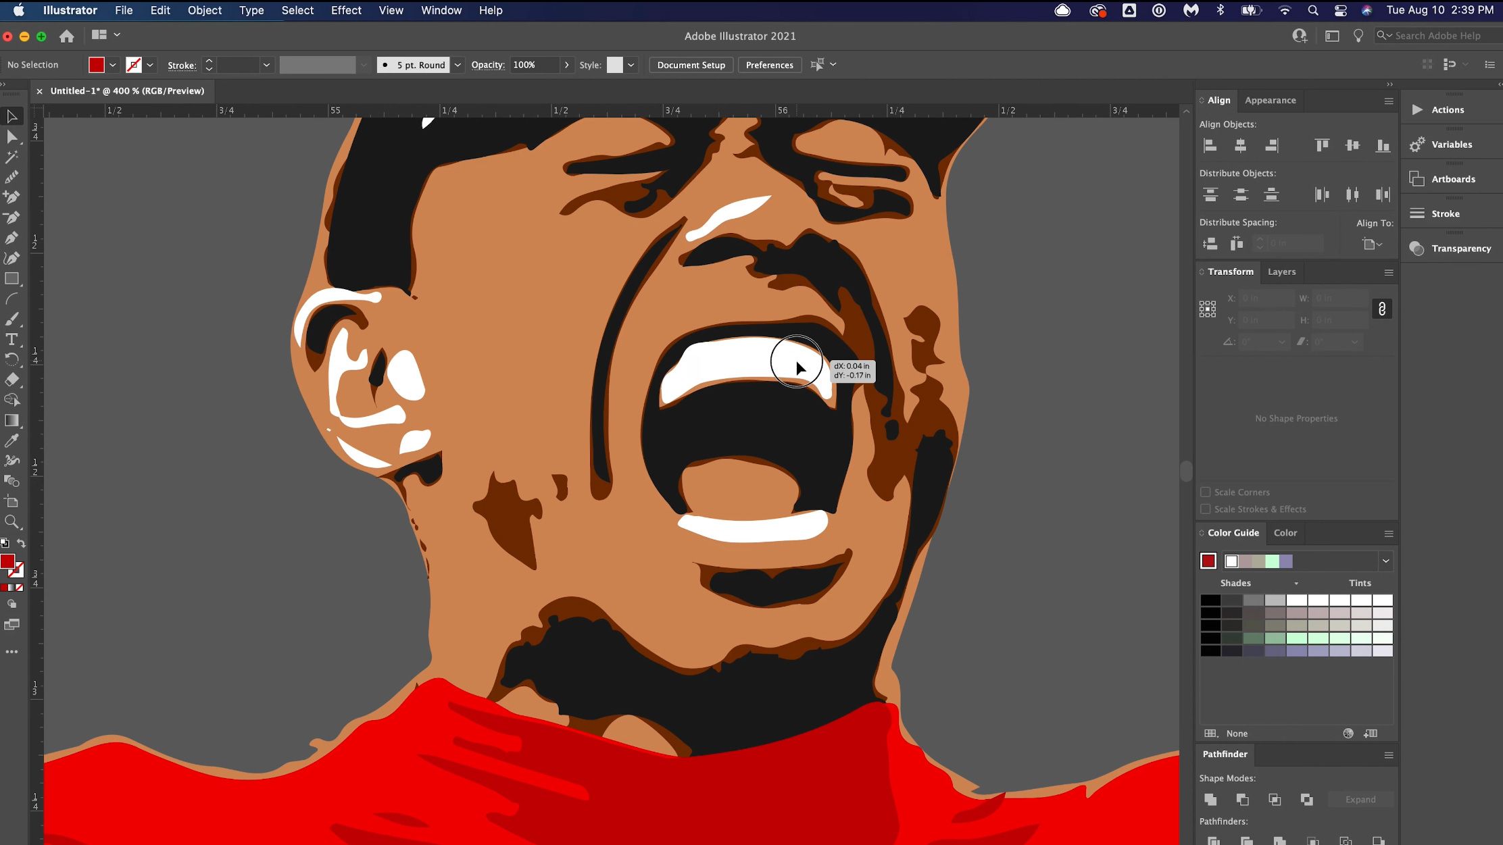Click the Expand button in Pathfinder

pos(1362,798)
